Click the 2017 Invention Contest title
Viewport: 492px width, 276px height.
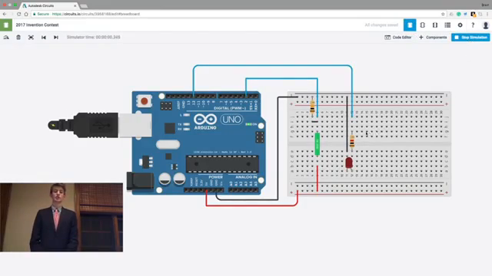tap(38, 25)
